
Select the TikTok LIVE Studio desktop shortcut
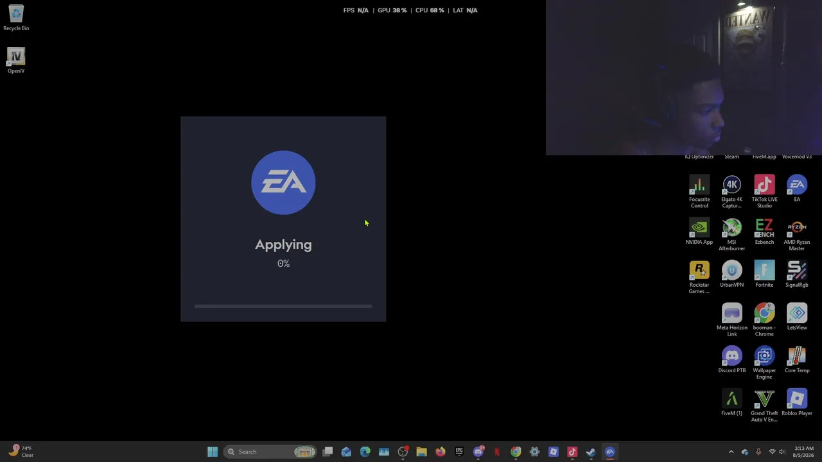764,192
